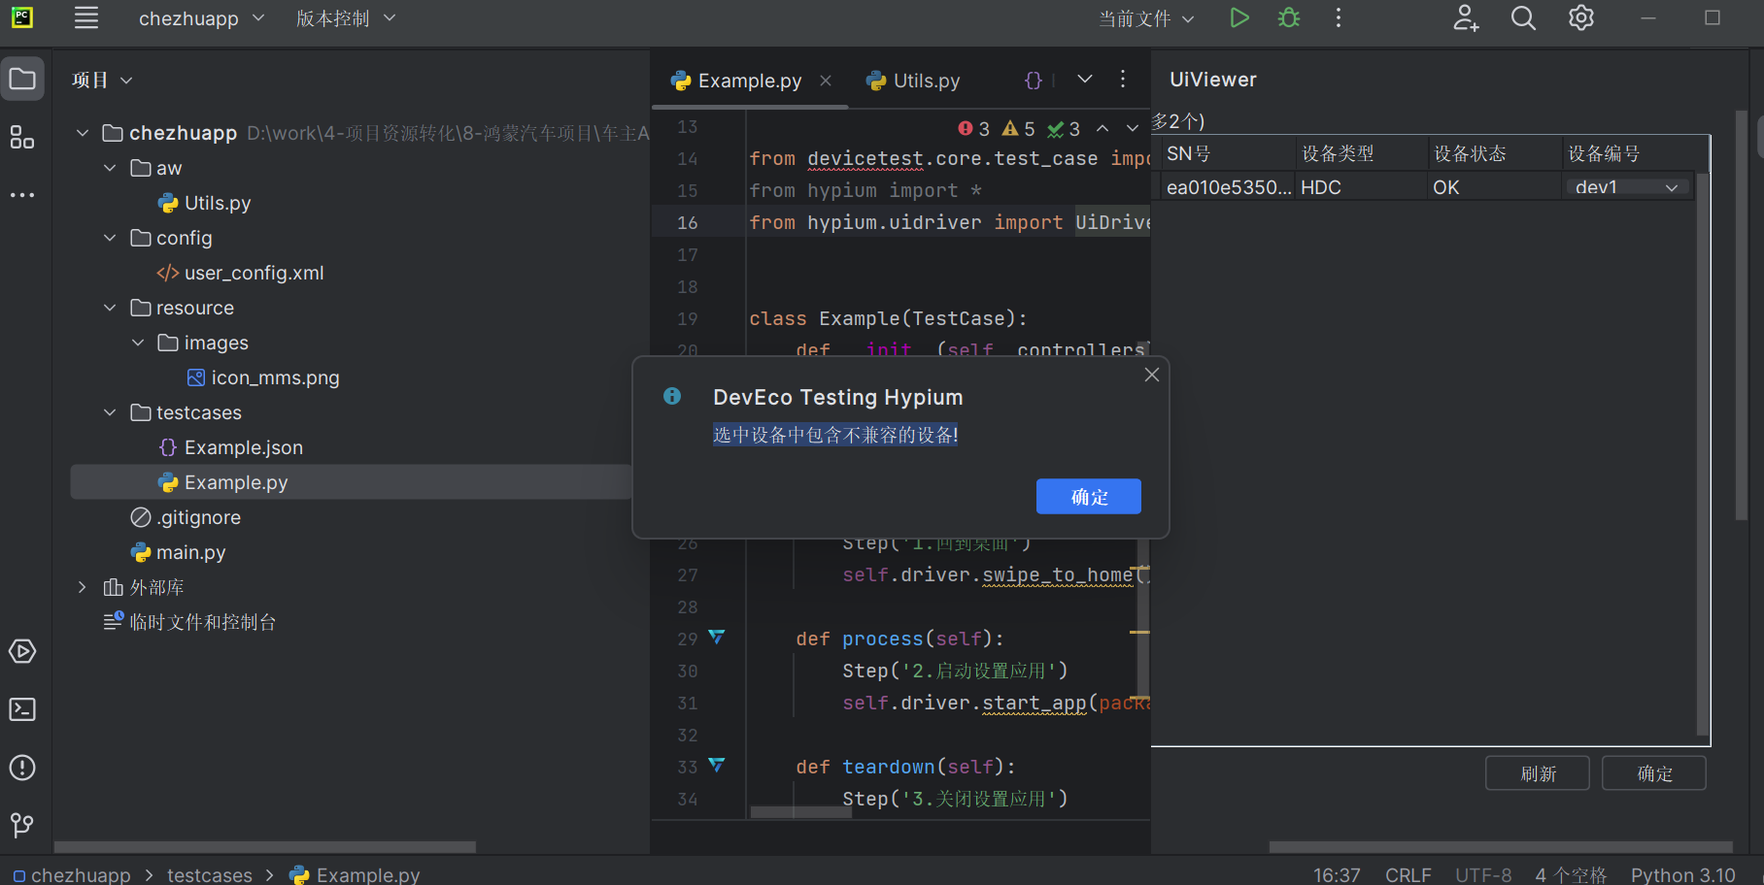Collapse the images folder
Image resolution: width=1764 pixels, height=885 pixels.
click(138, 343)
